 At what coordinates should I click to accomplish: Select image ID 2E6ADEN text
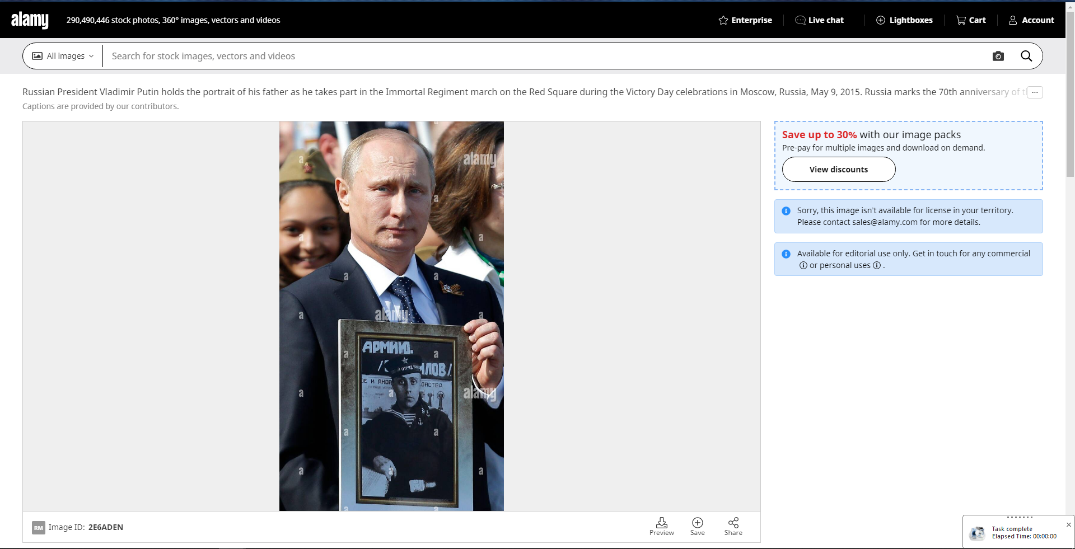pos(106,527)
